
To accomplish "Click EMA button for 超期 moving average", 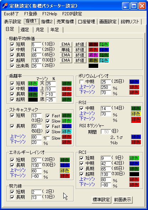I will (x=66, y=60).
